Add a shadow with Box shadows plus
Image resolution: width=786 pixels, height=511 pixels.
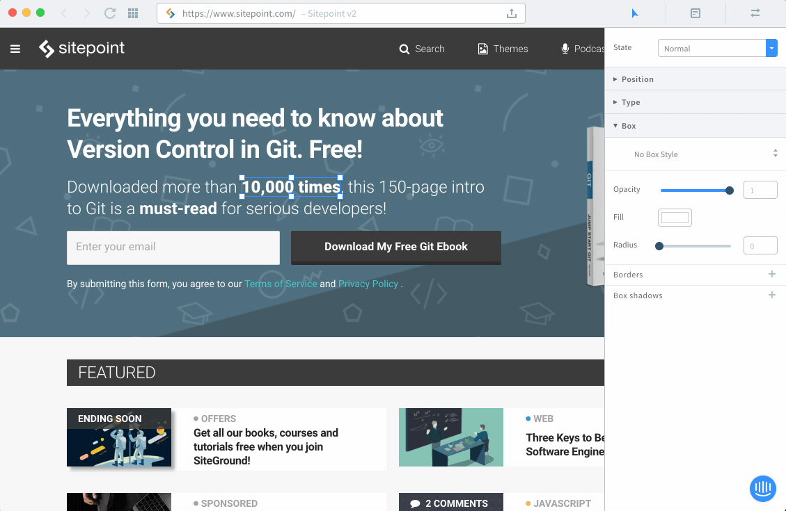772,295
